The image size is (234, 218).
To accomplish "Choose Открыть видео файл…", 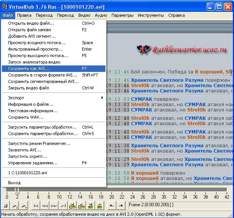I will 54,23.
